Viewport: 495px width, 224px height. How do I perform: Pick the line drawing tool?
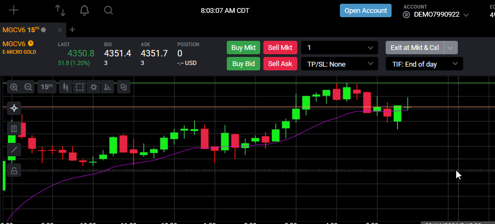(x=14, y=150)
